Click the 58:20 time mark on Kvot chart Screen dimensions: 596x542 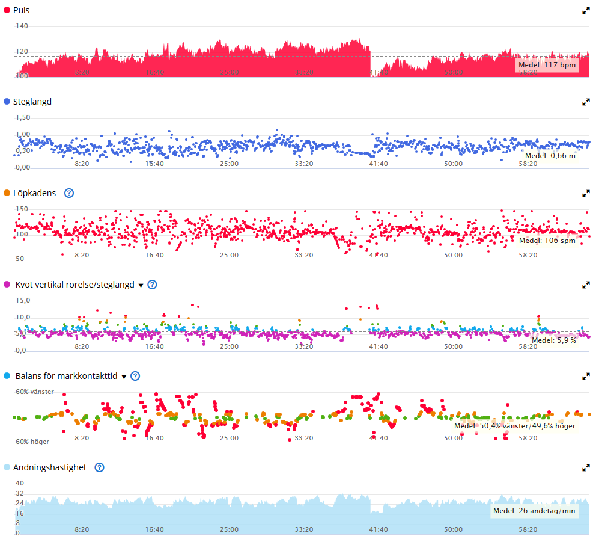point(528,346)
